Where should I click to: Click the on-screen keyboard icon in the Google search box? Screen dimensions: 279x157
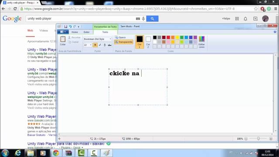coord(138,18)
